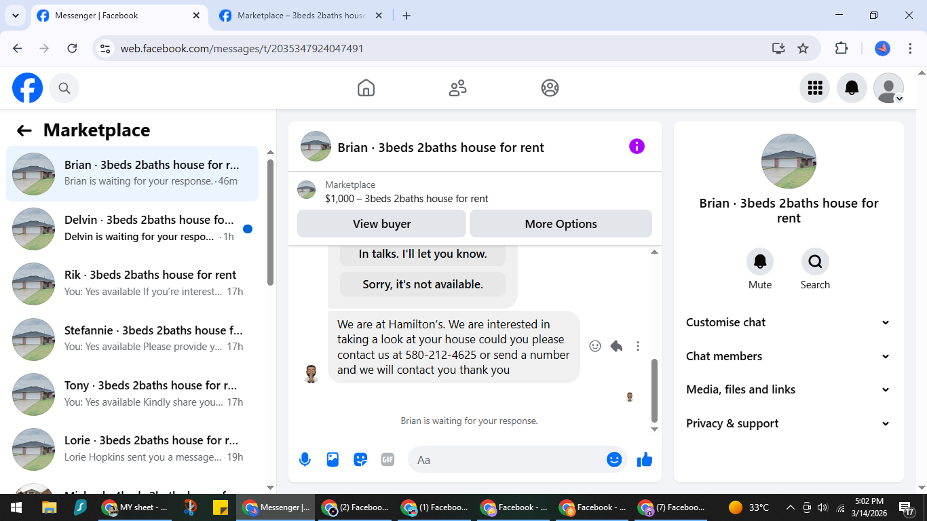Expand Media, files and links section
Screen dimensions: 927x521
click(x=789, y=389)
